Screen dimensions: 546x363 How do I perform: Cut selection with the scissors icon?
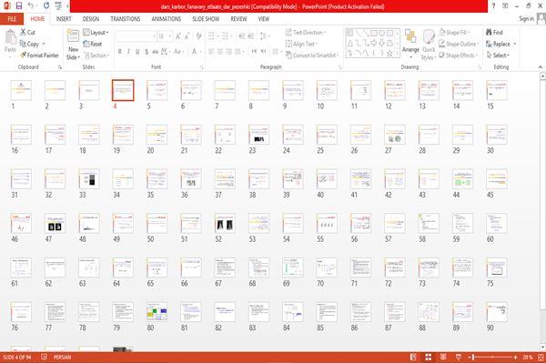click(23, 32)
